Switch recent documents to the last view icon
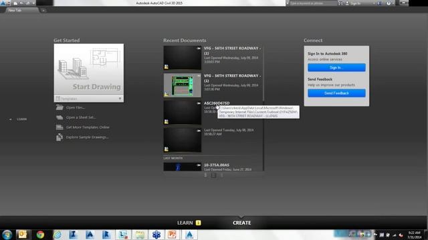This screenshot has width=428, height=240. (221, 175)
